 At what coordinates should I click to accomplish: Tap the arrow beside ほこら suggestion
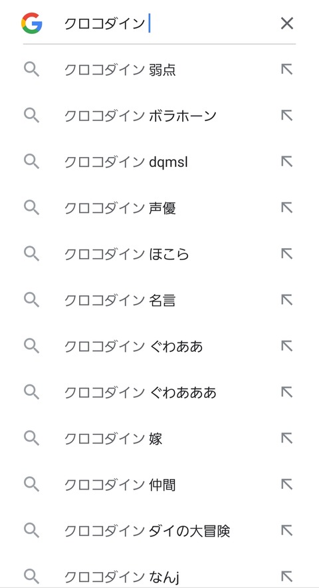[286, 254]
